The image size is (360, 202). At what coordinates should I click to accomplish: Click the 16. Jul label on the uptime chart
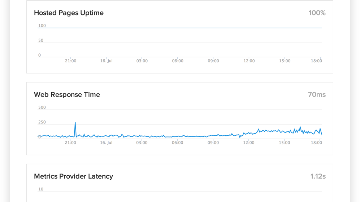pos(106,61)
